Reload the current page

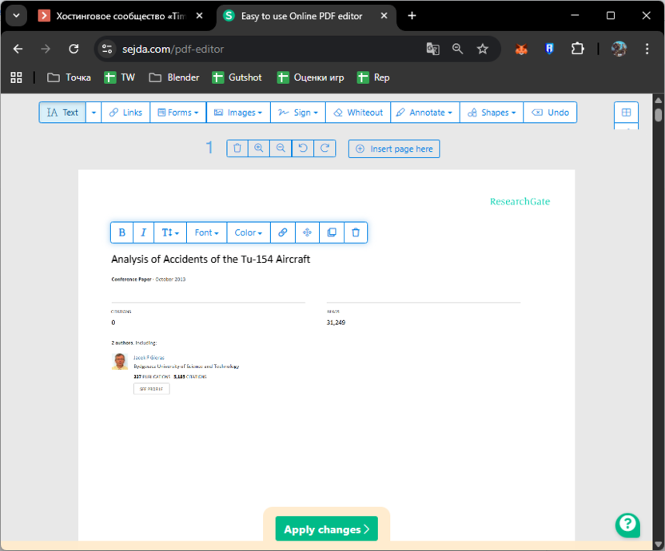pyautogui.click(x=74, y=50)
